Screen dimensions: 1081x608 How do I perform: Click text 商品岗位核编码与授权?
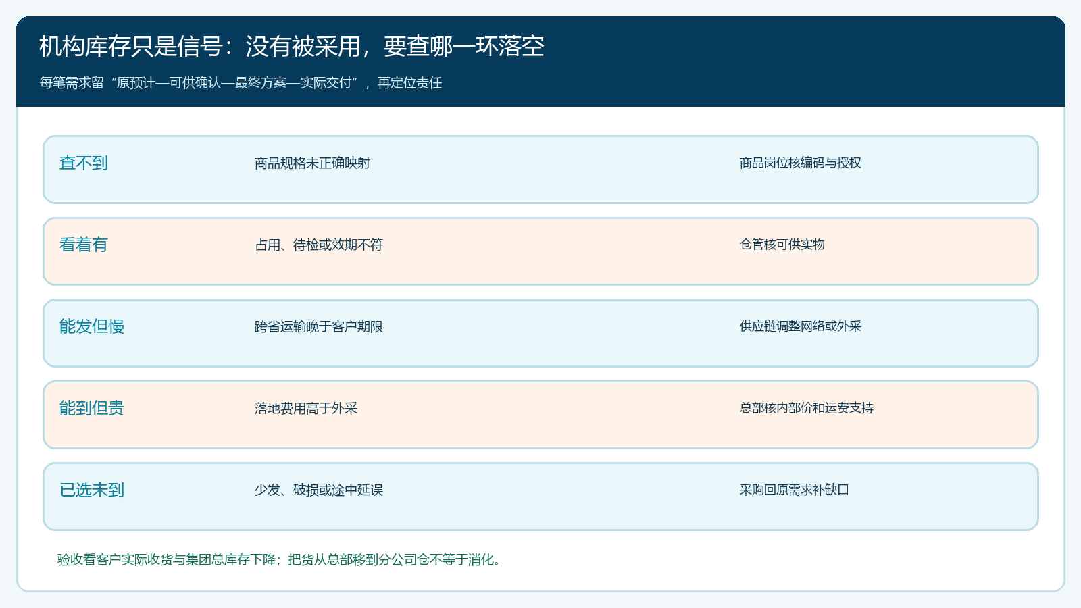point(801,163)
